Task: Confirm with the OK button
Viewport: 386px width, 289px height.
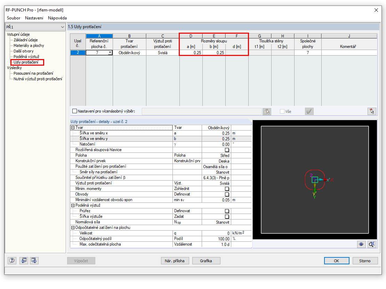Action: tap(336, 261)
